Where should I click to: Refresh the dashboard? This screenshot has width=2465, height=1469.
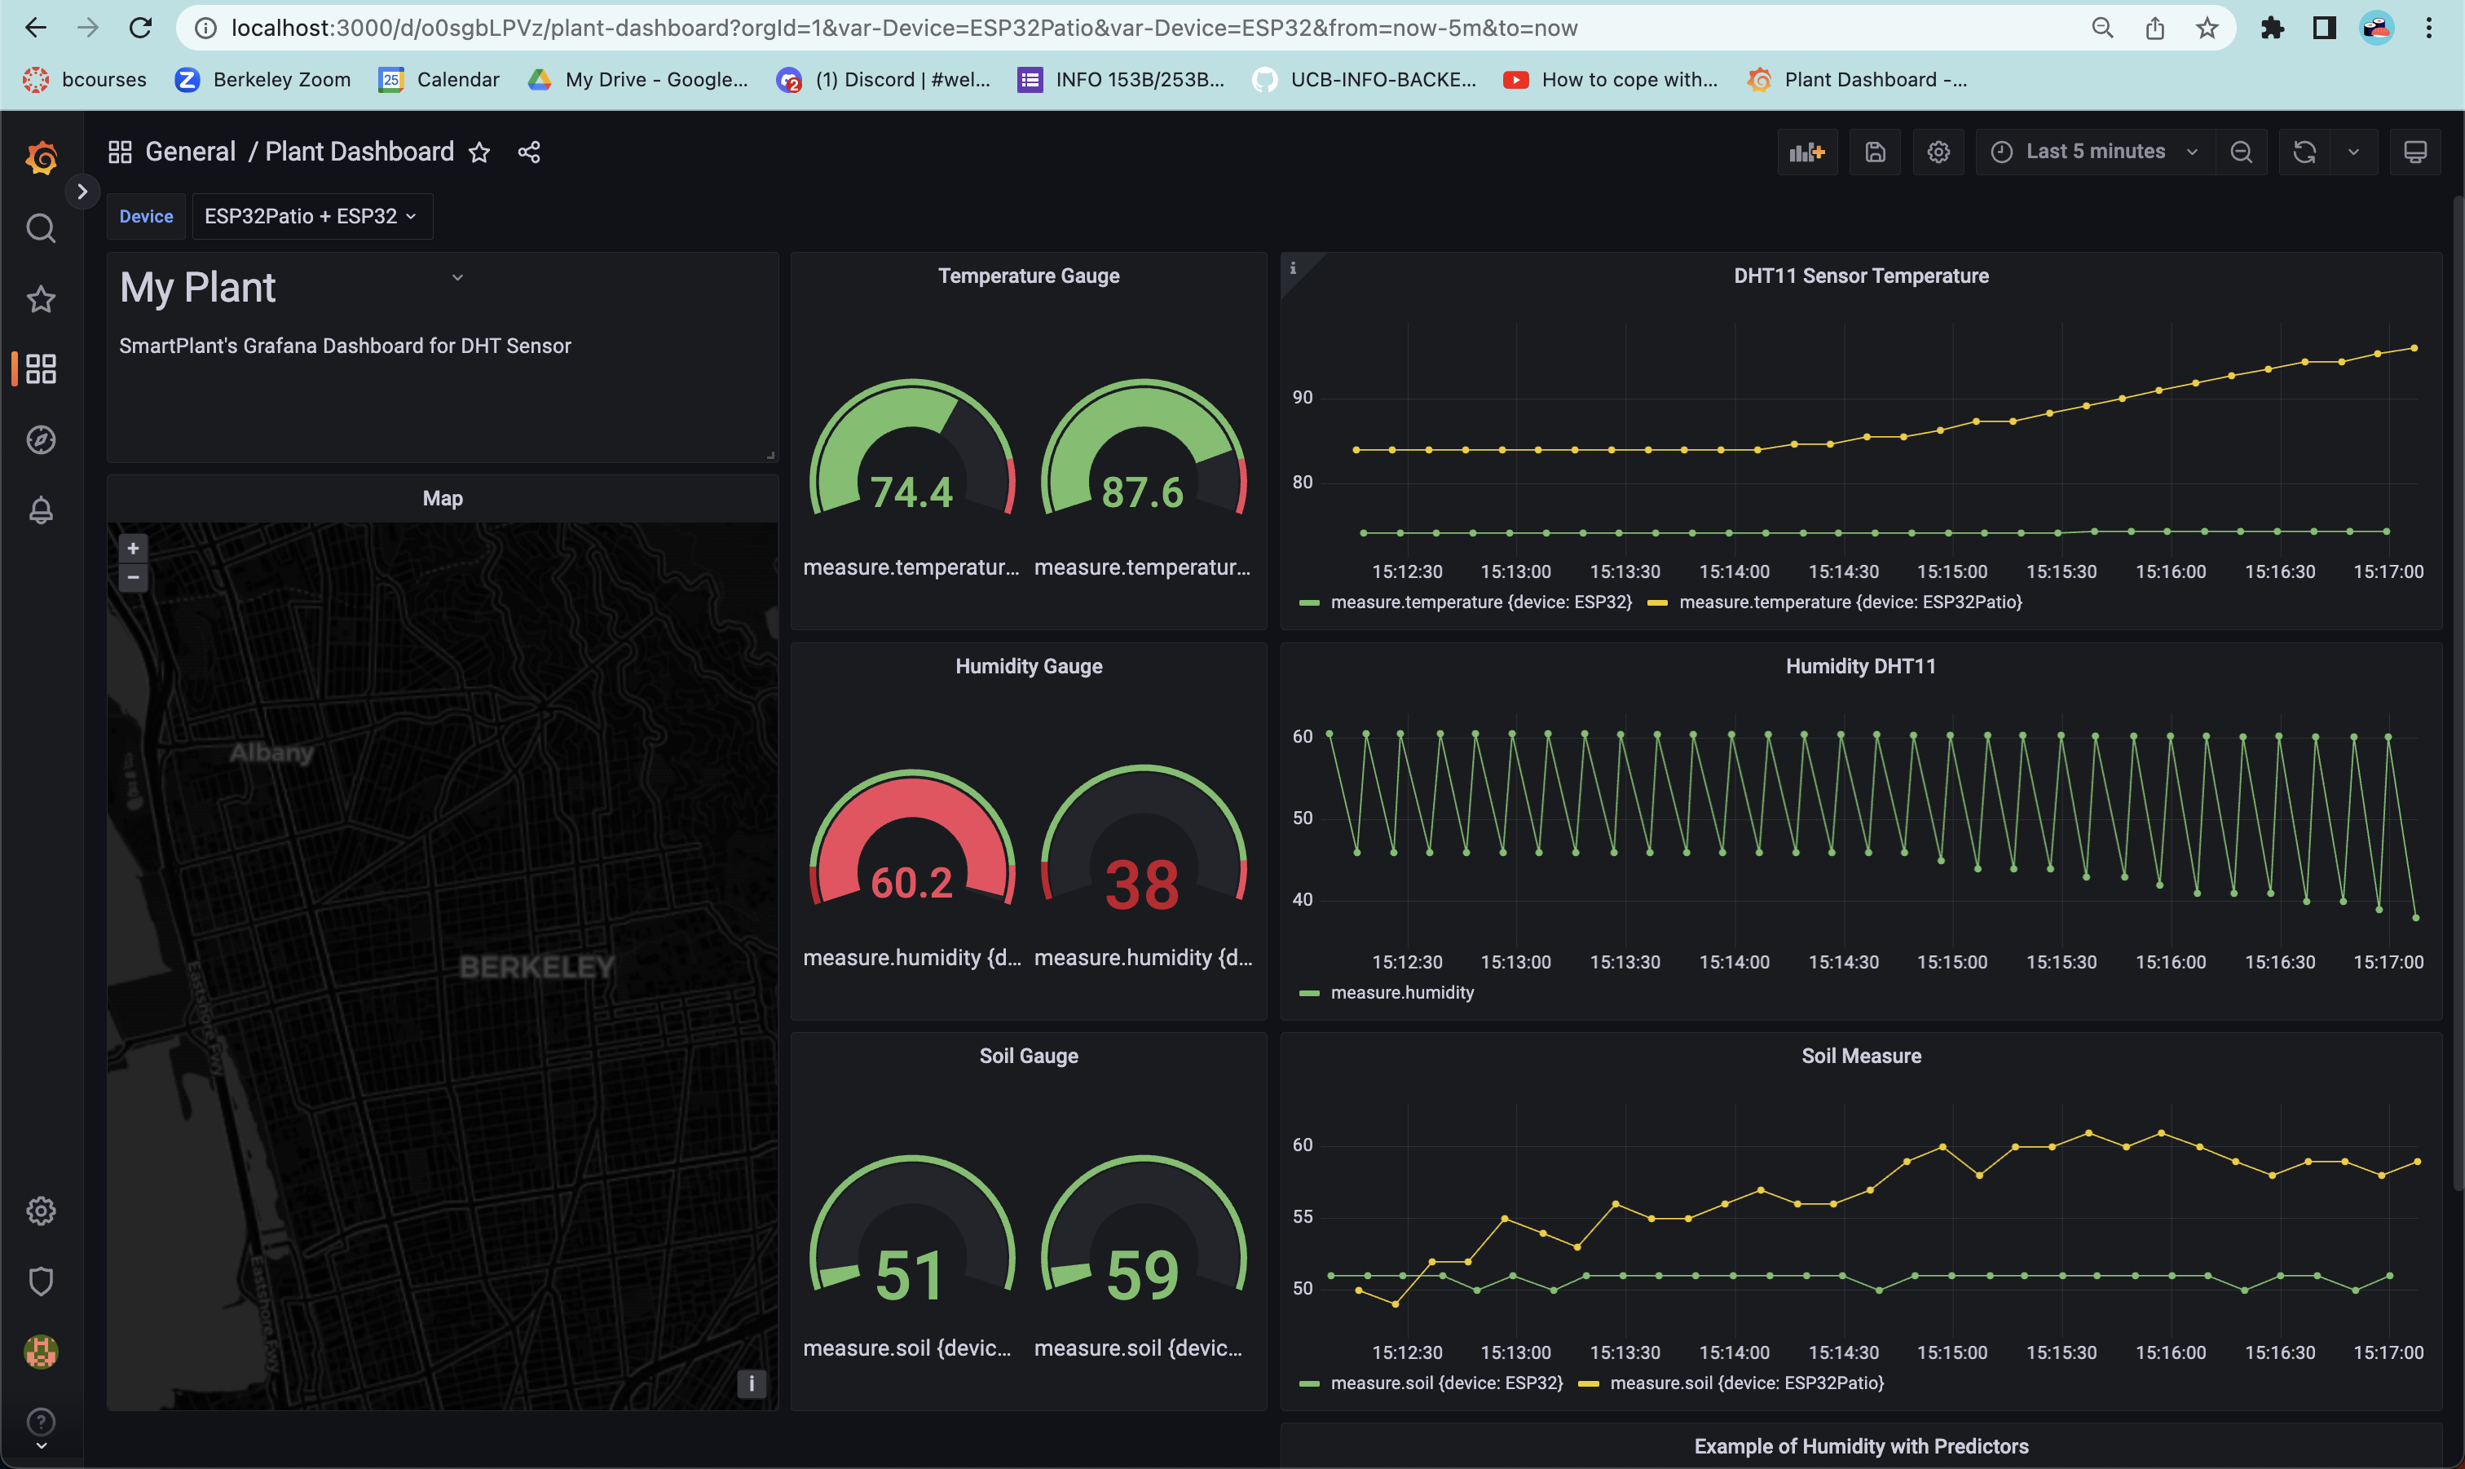pyautogui.click(x=2304, y=152)
